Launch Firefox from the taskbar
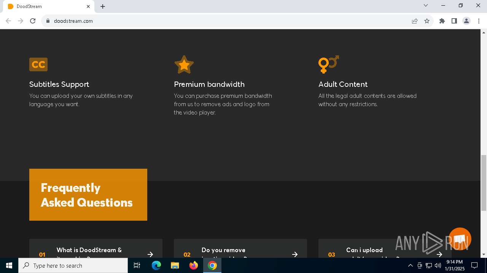 [x=194, y=265]
